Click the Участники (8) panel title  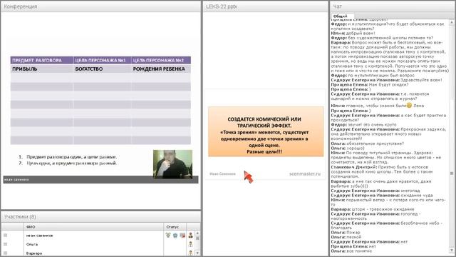coord(20,216)
